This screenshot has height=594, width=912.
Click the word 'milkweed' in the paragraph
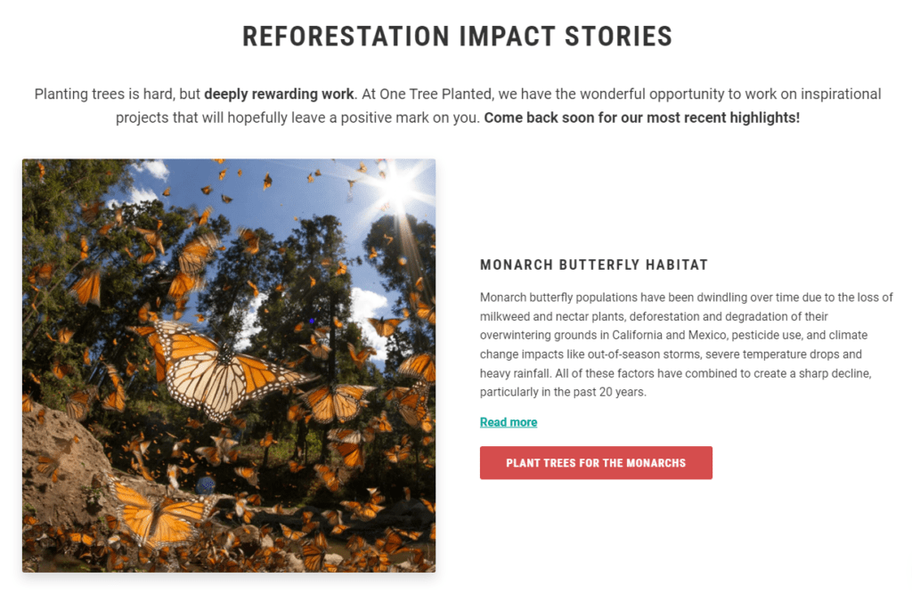[x=504, y=316]
